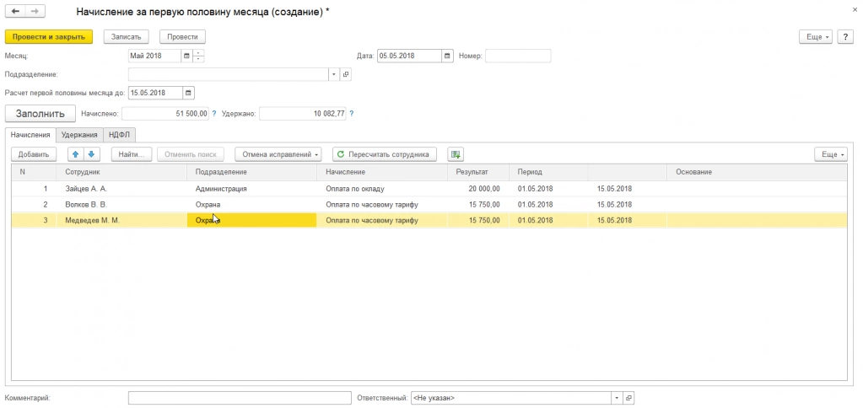Add a row with Добавить button
Viewport: 863px width, 408px height.
[x=34, y=154]
